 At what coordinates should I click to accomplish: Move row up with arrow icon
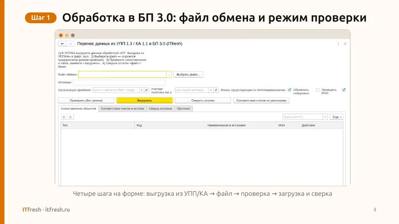click(x=64, y=117)
